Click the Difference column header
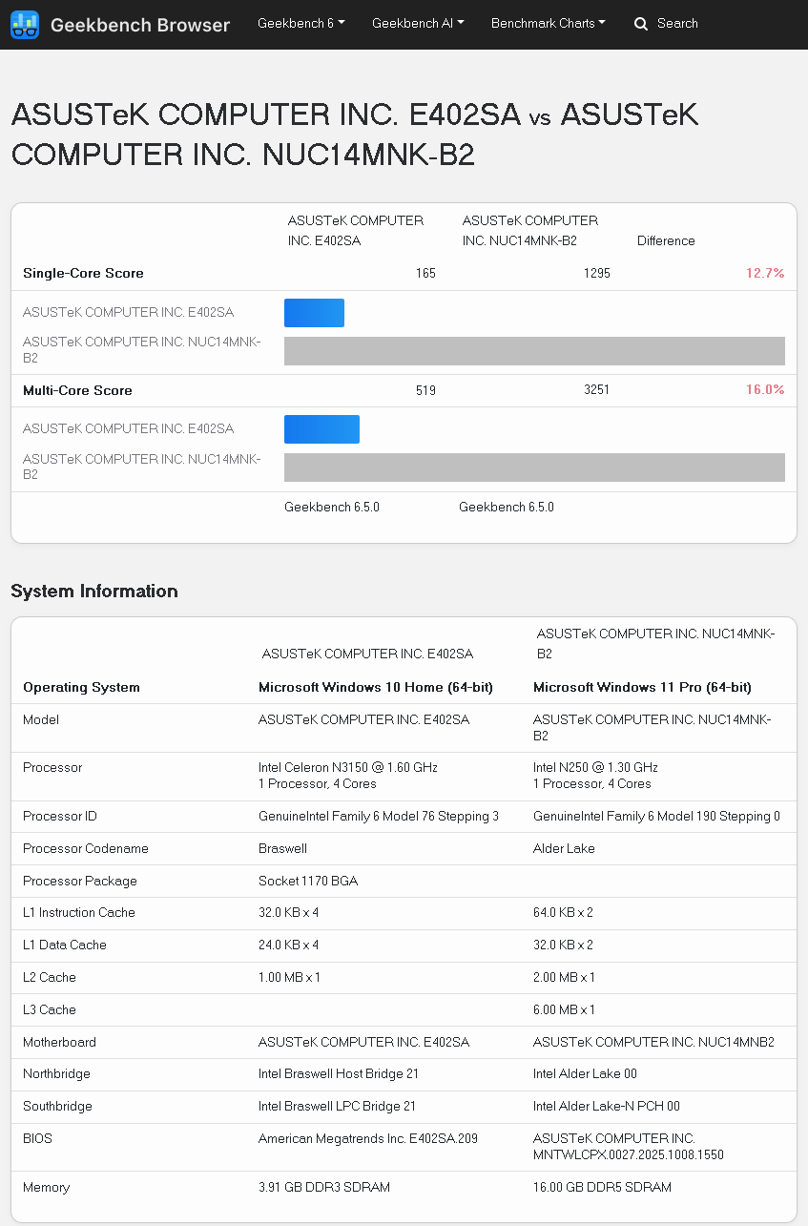The height and width of the screenshot is (1226, 808). [666, 240]
